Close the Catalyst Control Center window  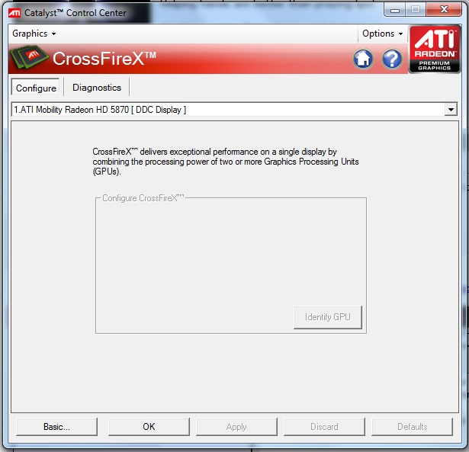tap(444, 10)
